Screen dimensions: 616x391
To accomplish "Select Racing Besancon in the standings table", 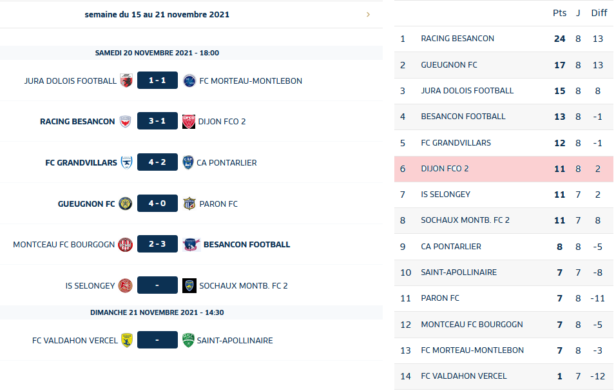I will [457, 39].
